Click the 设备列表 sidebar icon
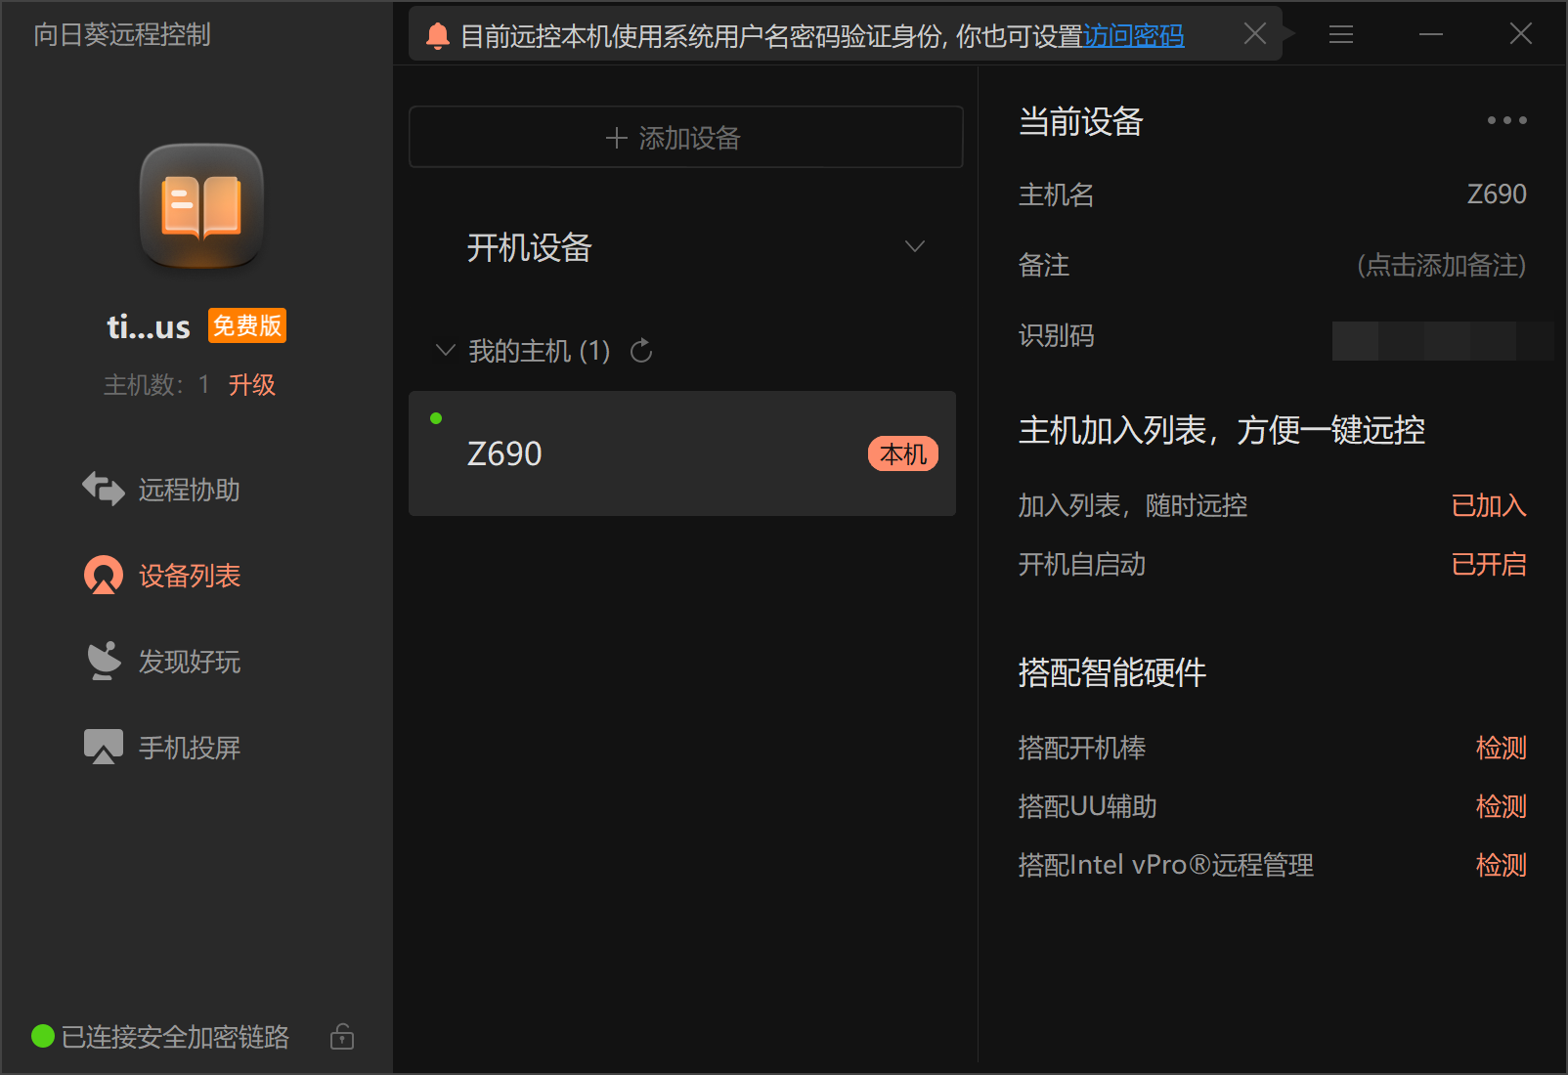The height and width of the screenshot is (1075, 1568). 104,575
